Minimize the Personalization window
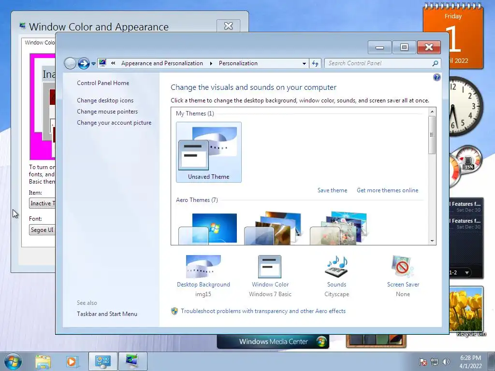This screenshot has height=371, width=495. pyautogui.click(x=379, y=47)
